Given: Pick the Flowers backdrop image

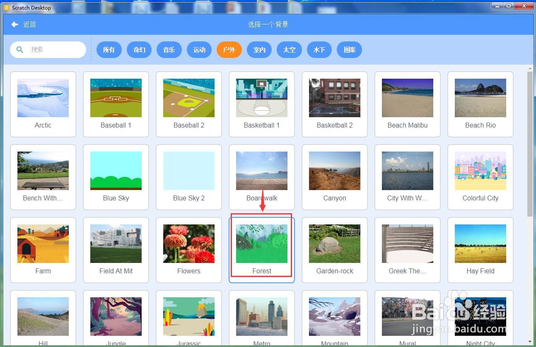Looking at the screenshot, I should pyautogui.click(x=189, y=243).
